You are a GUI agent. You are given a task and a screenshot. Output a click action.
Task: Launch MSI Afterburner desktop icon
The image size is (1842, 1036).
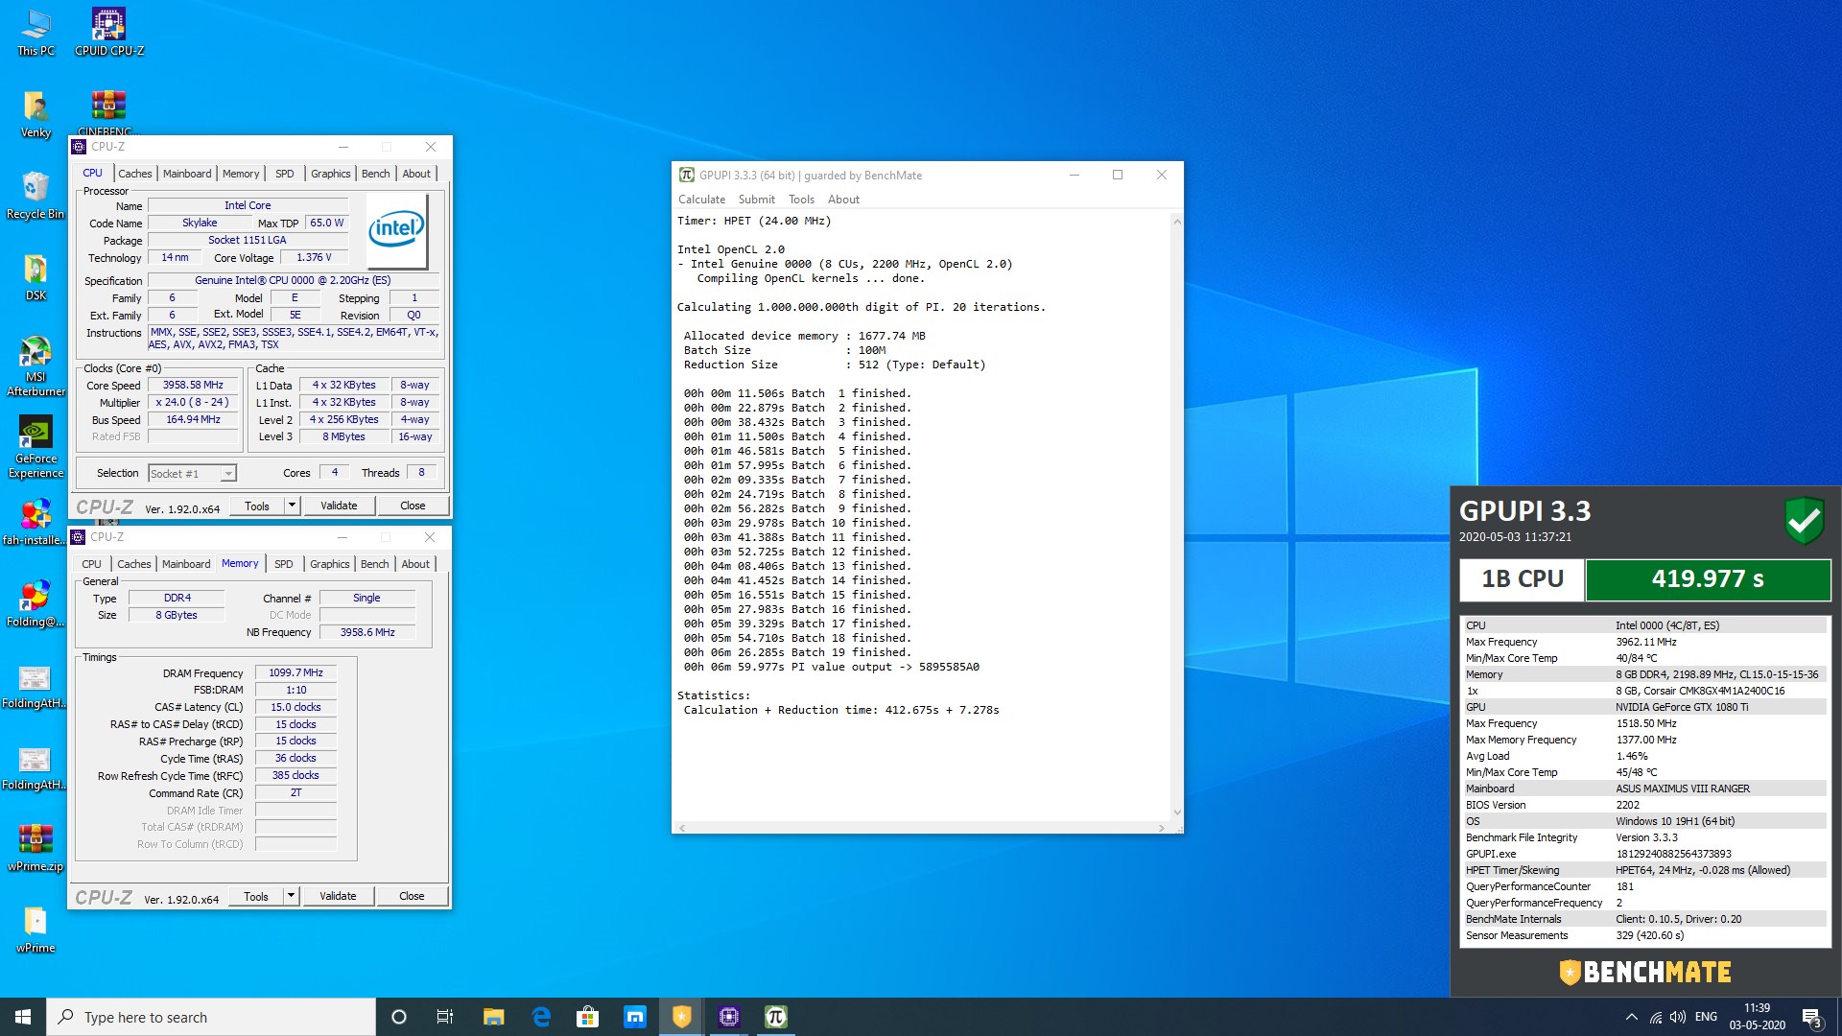(x=35, y=365)
